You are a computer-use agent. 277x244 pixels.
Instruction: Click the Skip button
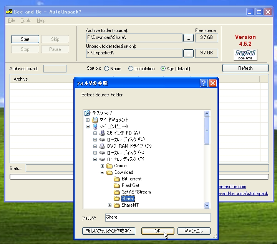55,39
